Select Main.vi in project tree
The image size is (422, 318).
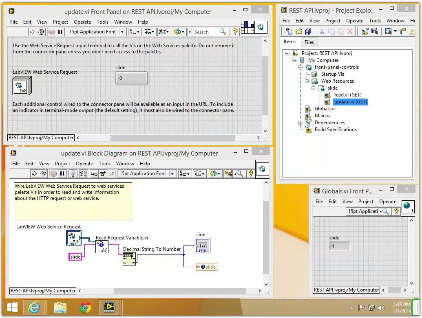323,116
